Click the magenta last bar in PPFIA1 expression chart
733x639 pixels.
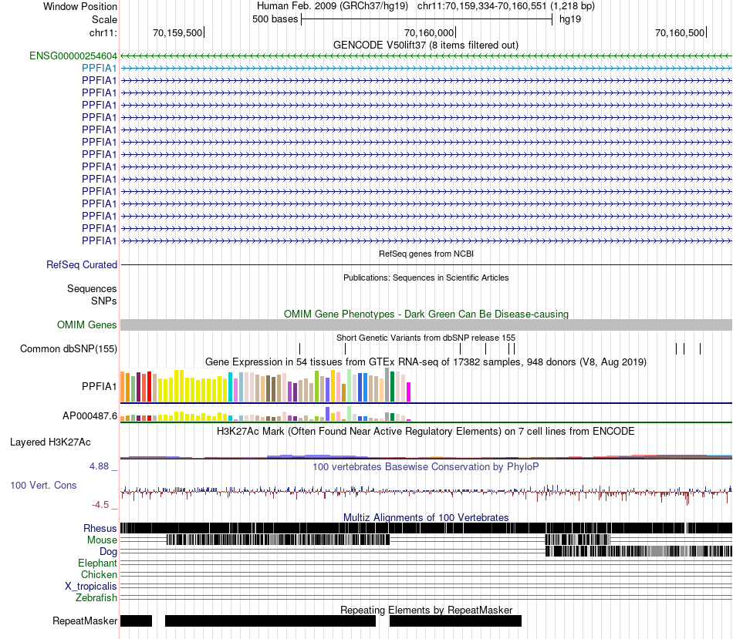click(409, 392)
